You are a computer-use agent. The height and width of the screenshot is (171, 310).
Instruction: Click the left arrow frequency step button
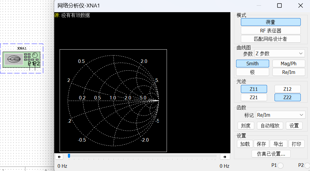[59, 157]
